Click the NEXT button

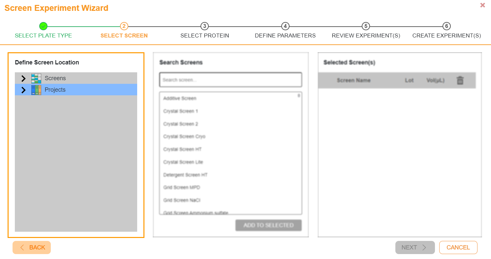[x=414, y=247]
